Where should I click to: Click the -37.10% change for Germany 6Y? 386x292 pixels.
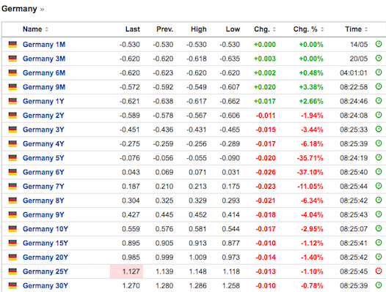pos(310,172)
